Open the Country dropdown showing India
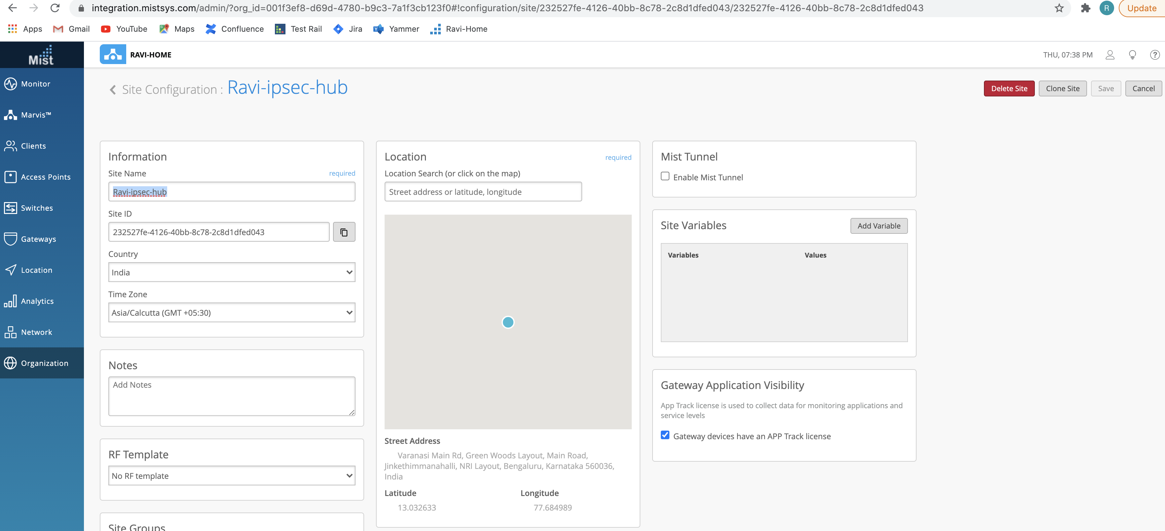The image size is (1165, 531). (x=232, y=272)
